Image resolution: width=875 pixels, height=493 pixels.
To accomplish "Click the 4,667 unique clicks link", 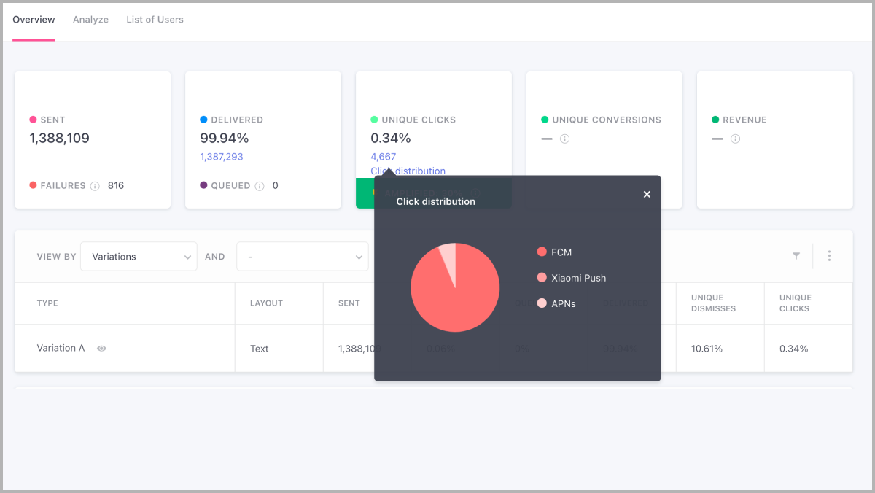I will click(x=384, y=157).
